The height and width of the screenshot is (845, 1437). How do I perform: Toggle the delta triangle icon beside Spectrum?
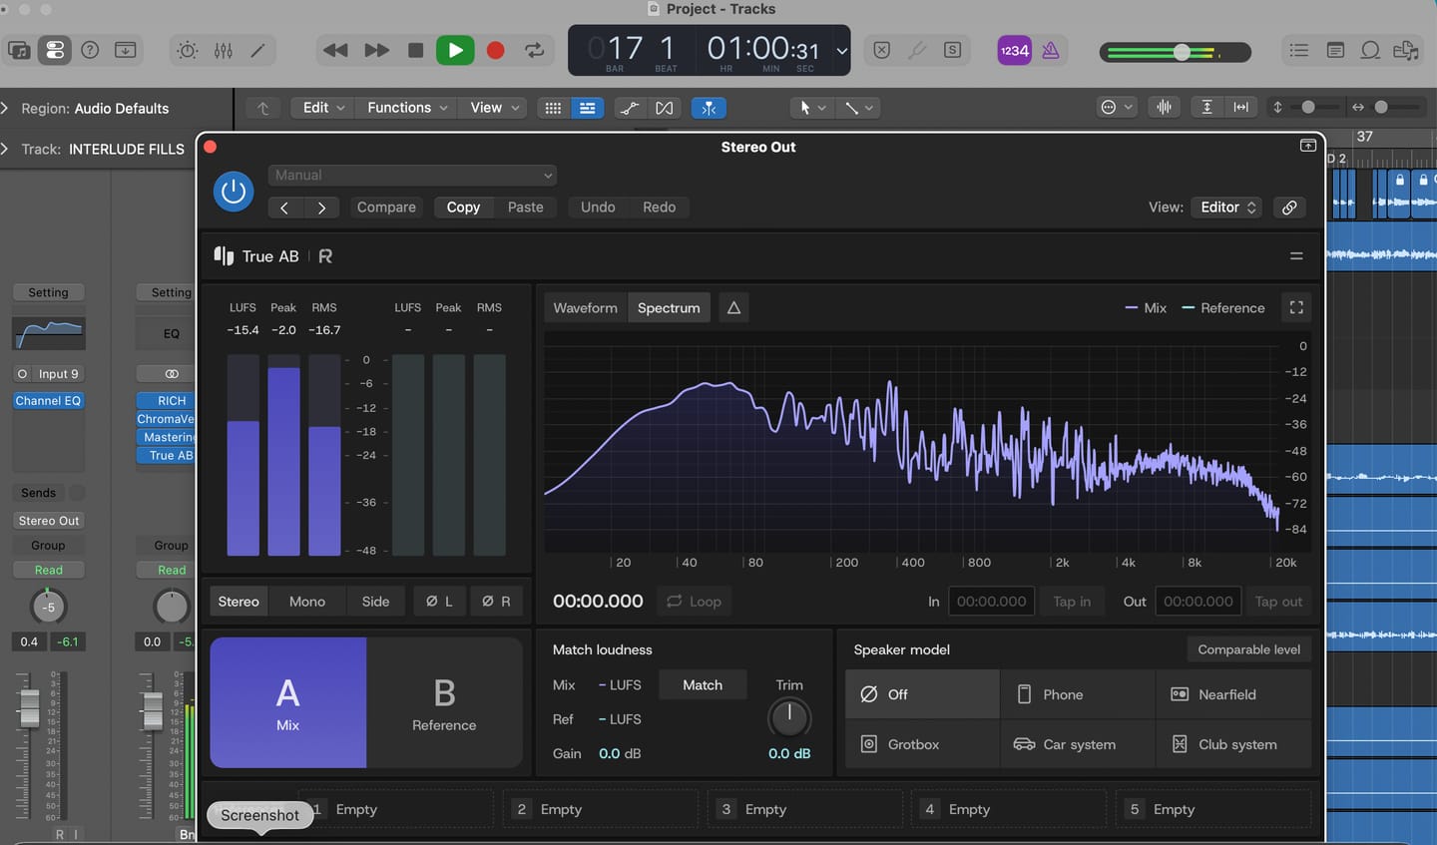[733, 307]
